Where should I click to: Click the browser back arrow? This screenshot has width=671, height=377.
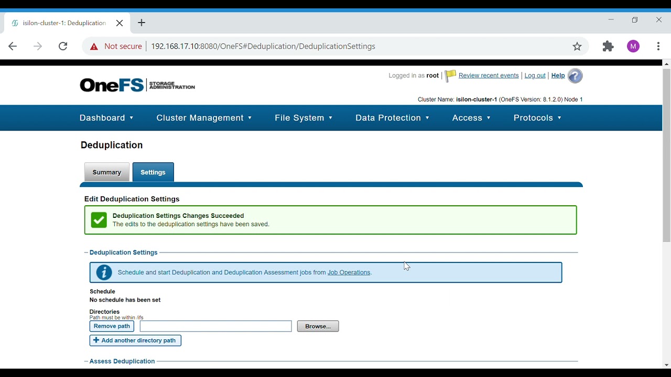[x=13, y=46]
